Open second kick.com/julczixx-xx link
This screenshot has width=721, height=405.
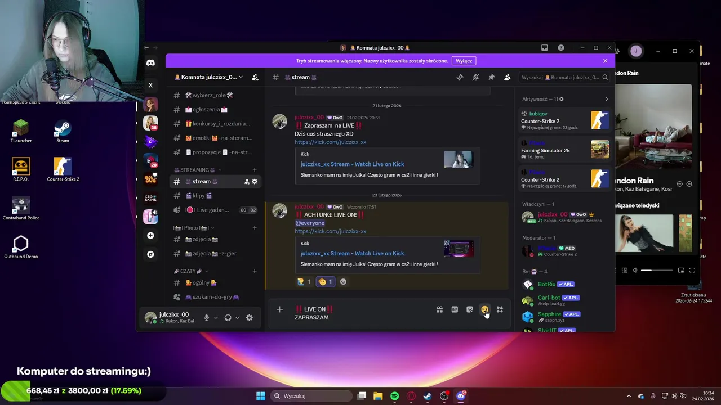331,231
